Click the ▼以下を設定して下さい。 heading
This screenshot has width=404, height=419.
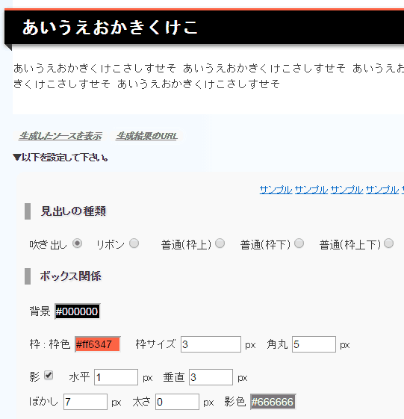60,158
